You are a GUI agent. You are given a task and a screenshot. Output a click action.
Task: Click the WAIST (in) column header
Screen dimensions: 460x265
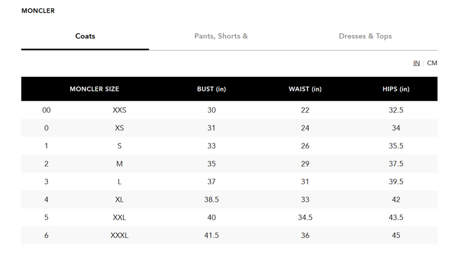point(305,89)
